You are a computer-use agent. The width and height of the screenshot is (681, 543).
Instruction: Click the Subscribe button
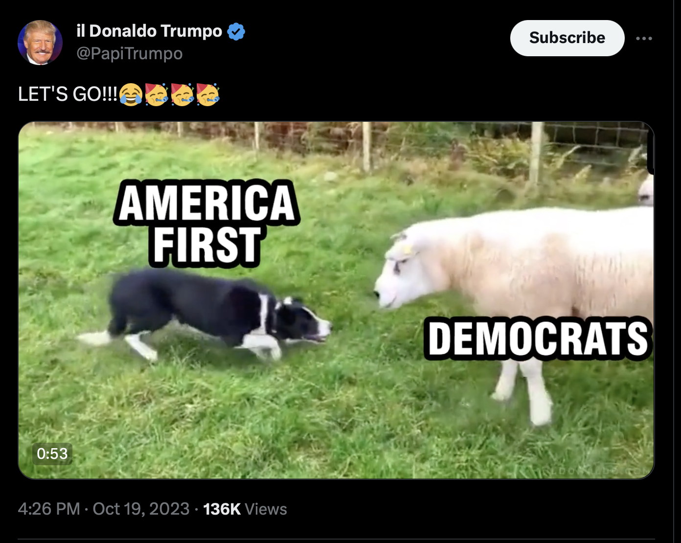(567, 38)
